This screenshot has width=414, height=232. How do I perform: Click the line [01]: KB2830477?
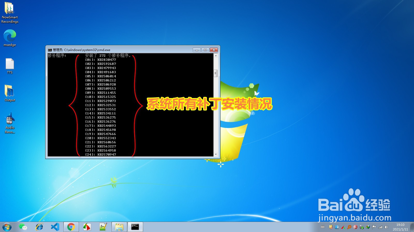(x=101, y=60)
